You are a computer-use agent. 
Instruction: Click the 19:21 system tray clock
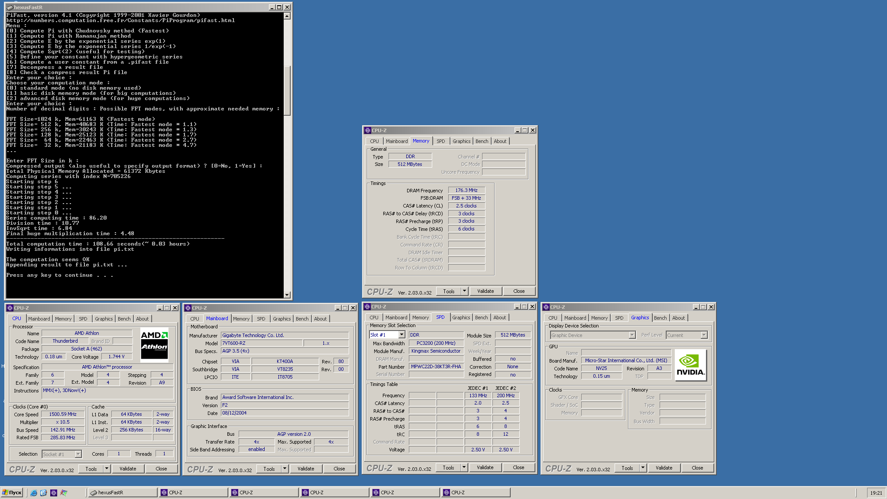point(876,493)
